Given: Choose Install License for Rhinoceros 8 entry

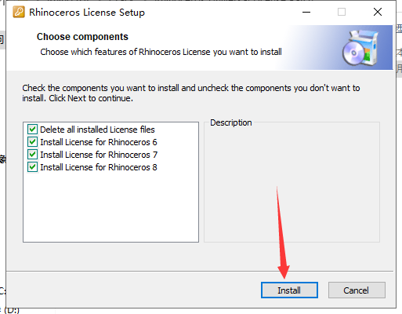Looking at the screenshot, I should click(x=99, y=167).
